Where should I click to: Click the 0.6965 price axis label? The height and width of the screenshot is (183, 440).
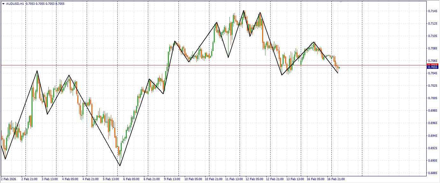pos(433,123)
